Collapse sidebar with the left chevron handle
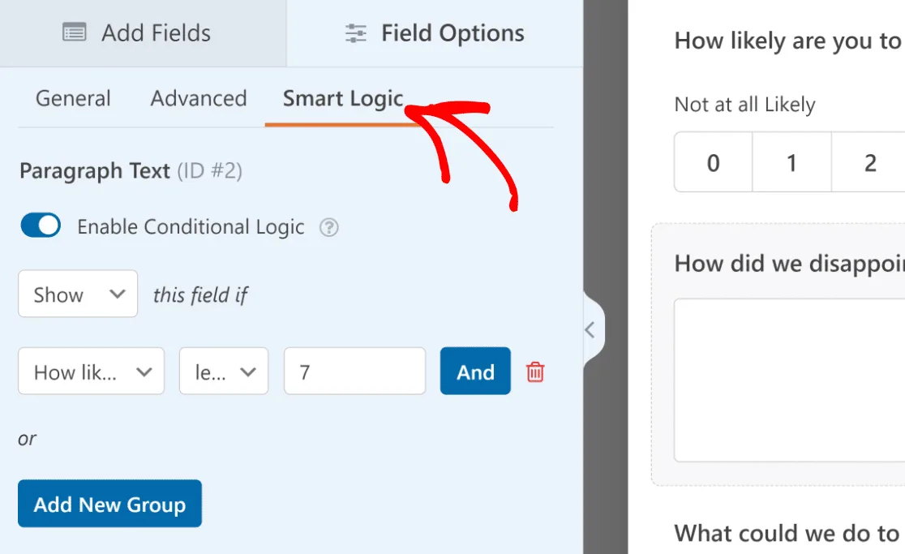The width and height of the screenshot is (905, 554). (x=590, y=330)
